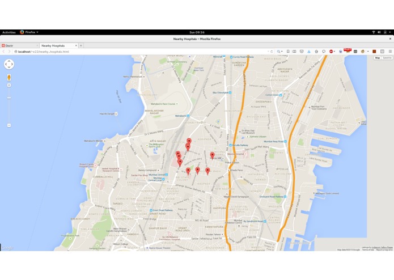Click the Haji Ali Dargah label

click(x=107, y=114)
